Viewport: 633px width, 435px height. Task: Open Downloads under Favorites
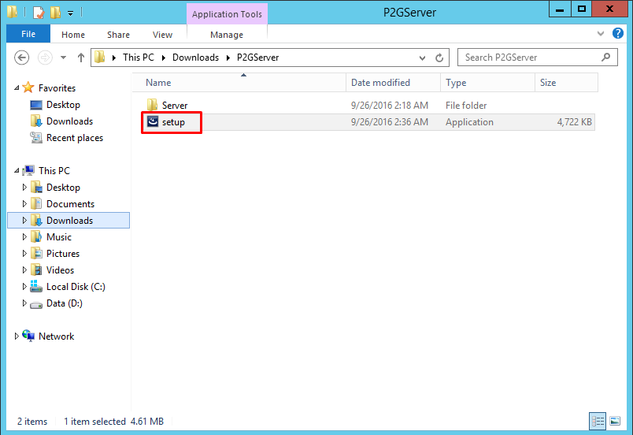(69, 121)
